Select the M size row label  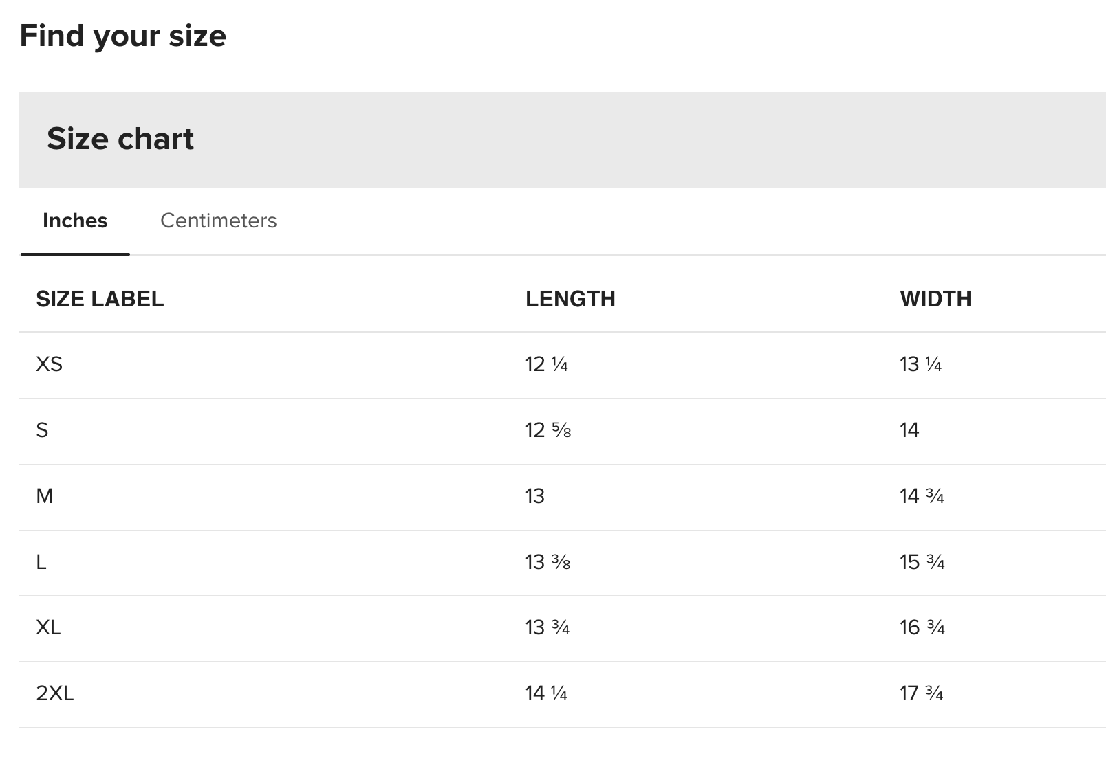pos(44,496)
